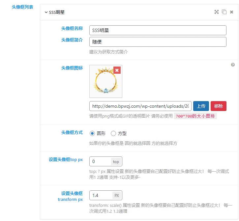239x221 pixels.
Task: Click the move arrows icon in SSS明星 header
Action: (217, 12)
